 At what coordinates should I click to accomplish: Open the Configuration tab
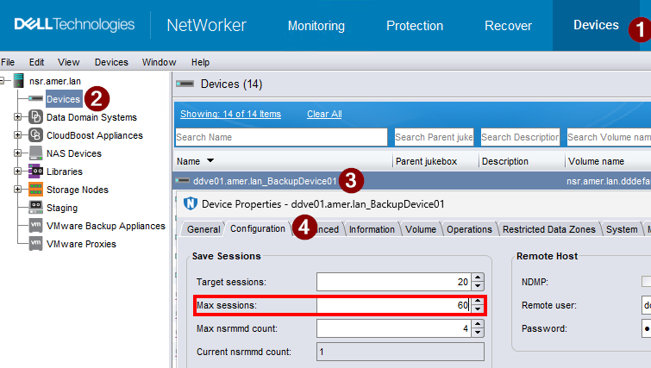pyautogui.click(x=258, y=228)
